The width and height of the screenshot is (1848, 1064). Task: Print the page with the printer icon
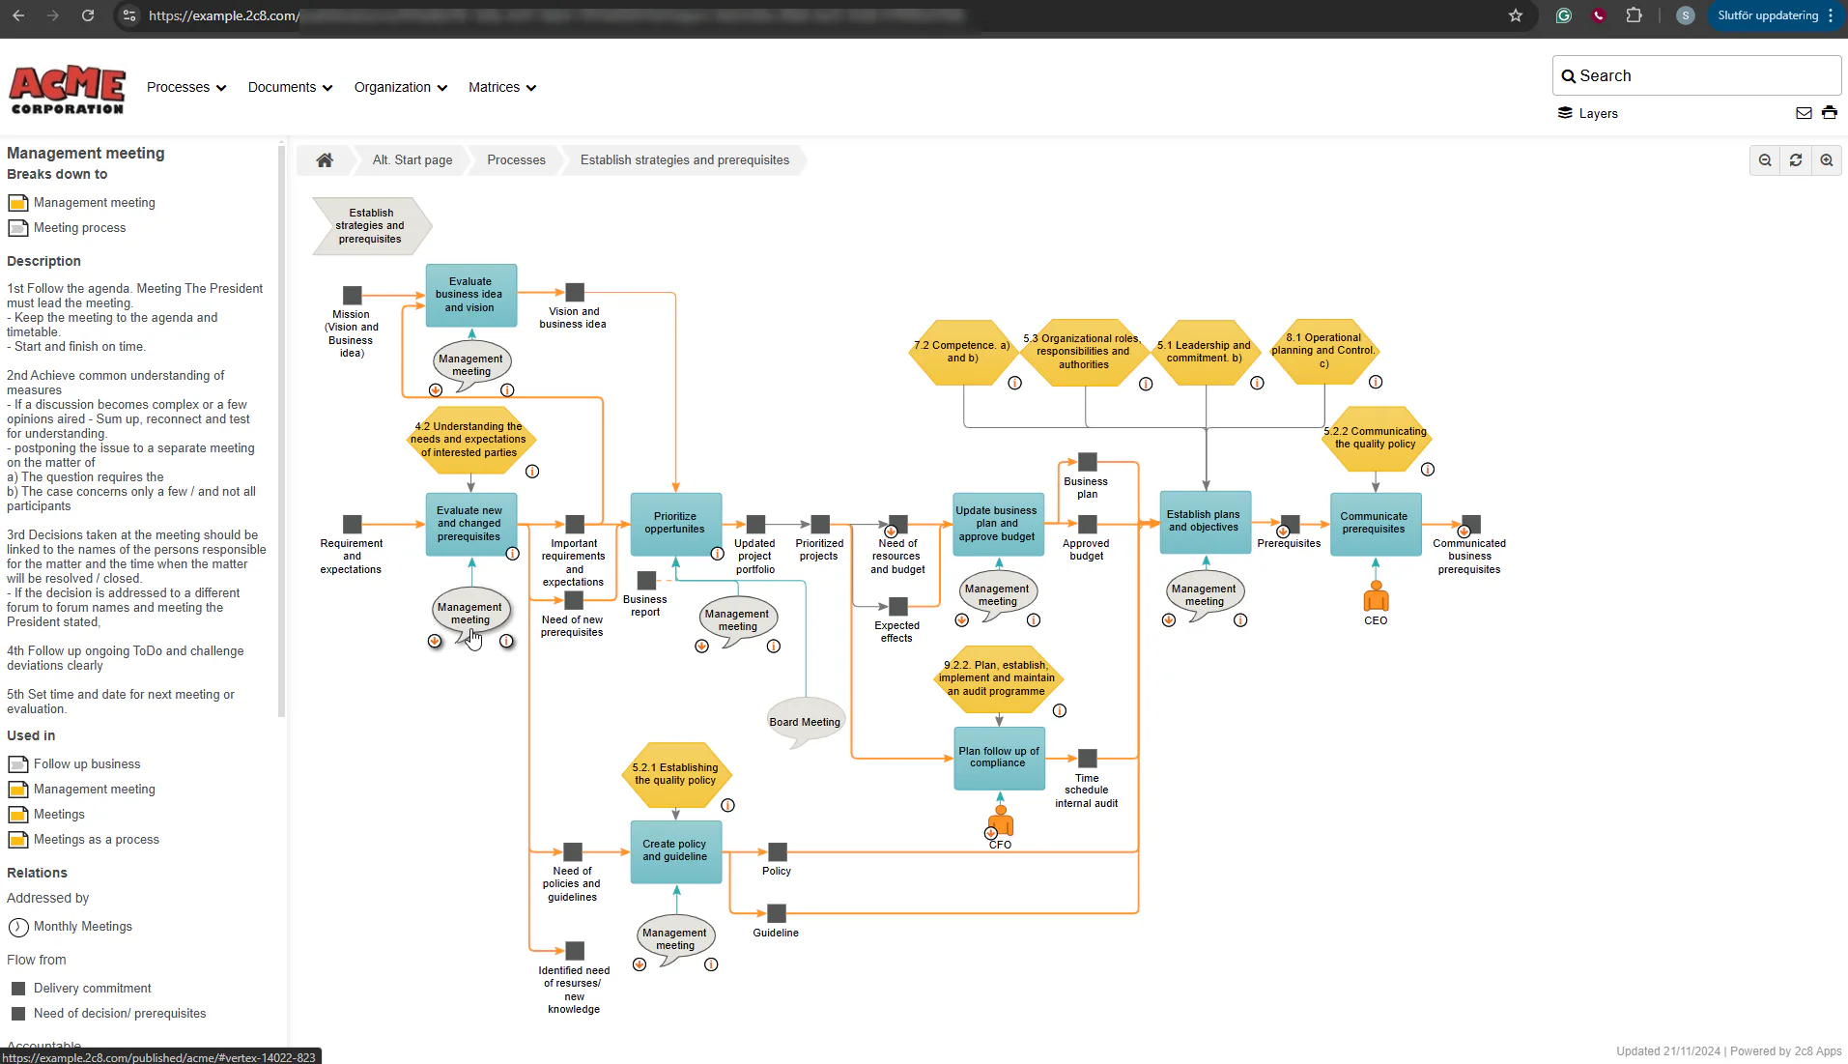click(x=1830, y=113)
